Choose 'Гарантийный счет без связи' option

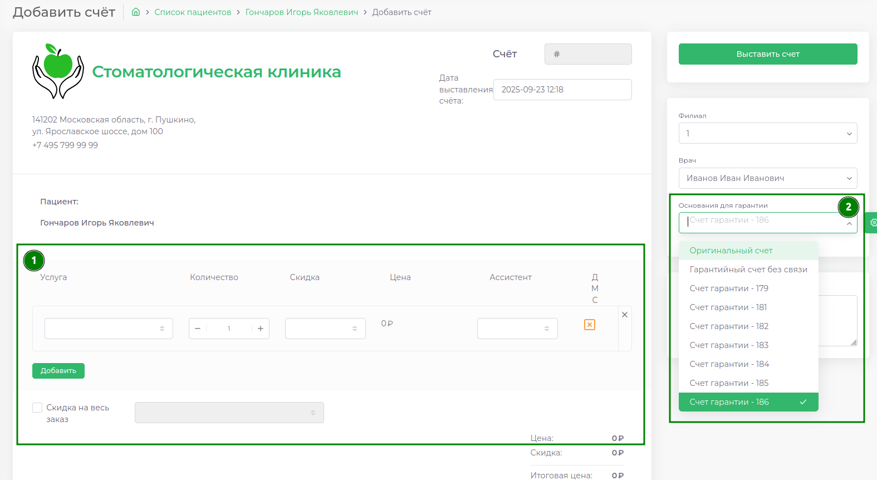748,270
